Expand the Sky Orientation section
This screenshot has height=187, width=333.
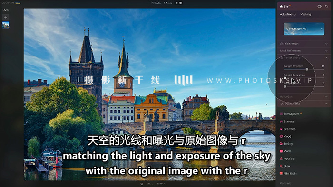[x=304, y=44]
